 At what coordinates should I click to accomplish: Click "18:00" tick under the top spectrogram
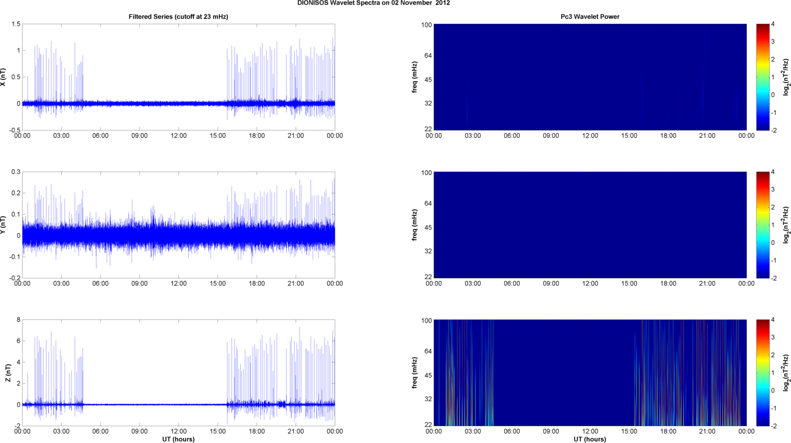click(x=668, y=136)
